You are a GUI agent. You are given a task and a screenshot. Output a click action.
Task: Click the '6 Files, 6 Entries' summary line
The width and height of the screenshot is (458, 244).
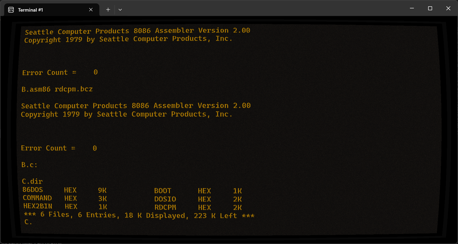tap(139, 215)
